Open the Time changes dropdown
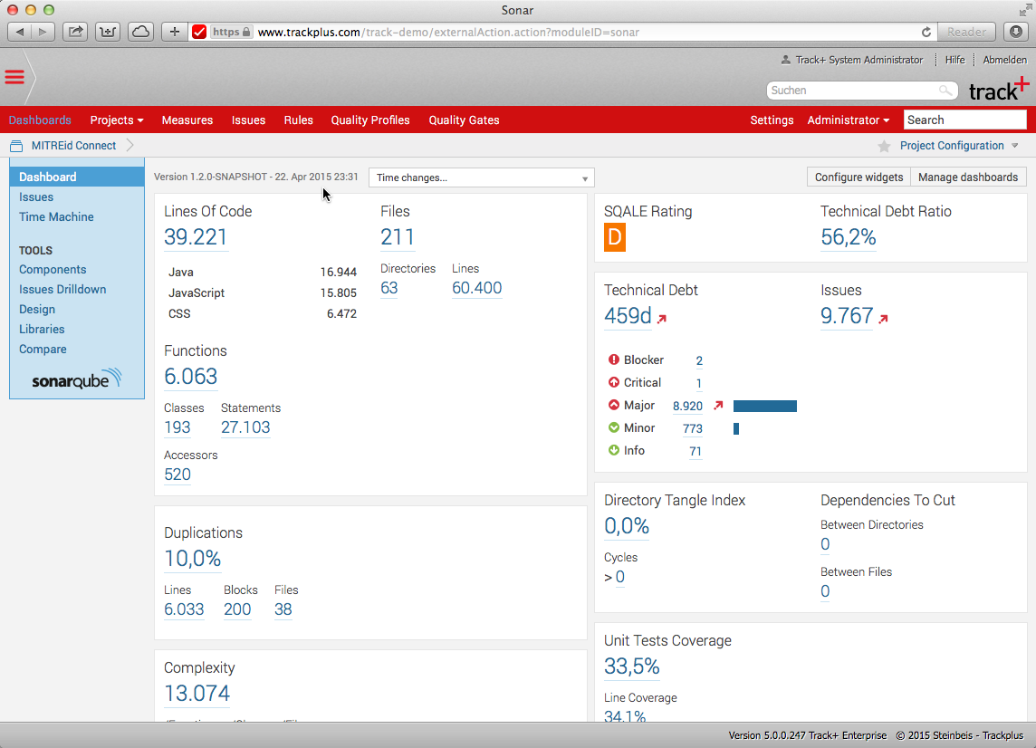1036x748 pixels. (x=481, y=177)
